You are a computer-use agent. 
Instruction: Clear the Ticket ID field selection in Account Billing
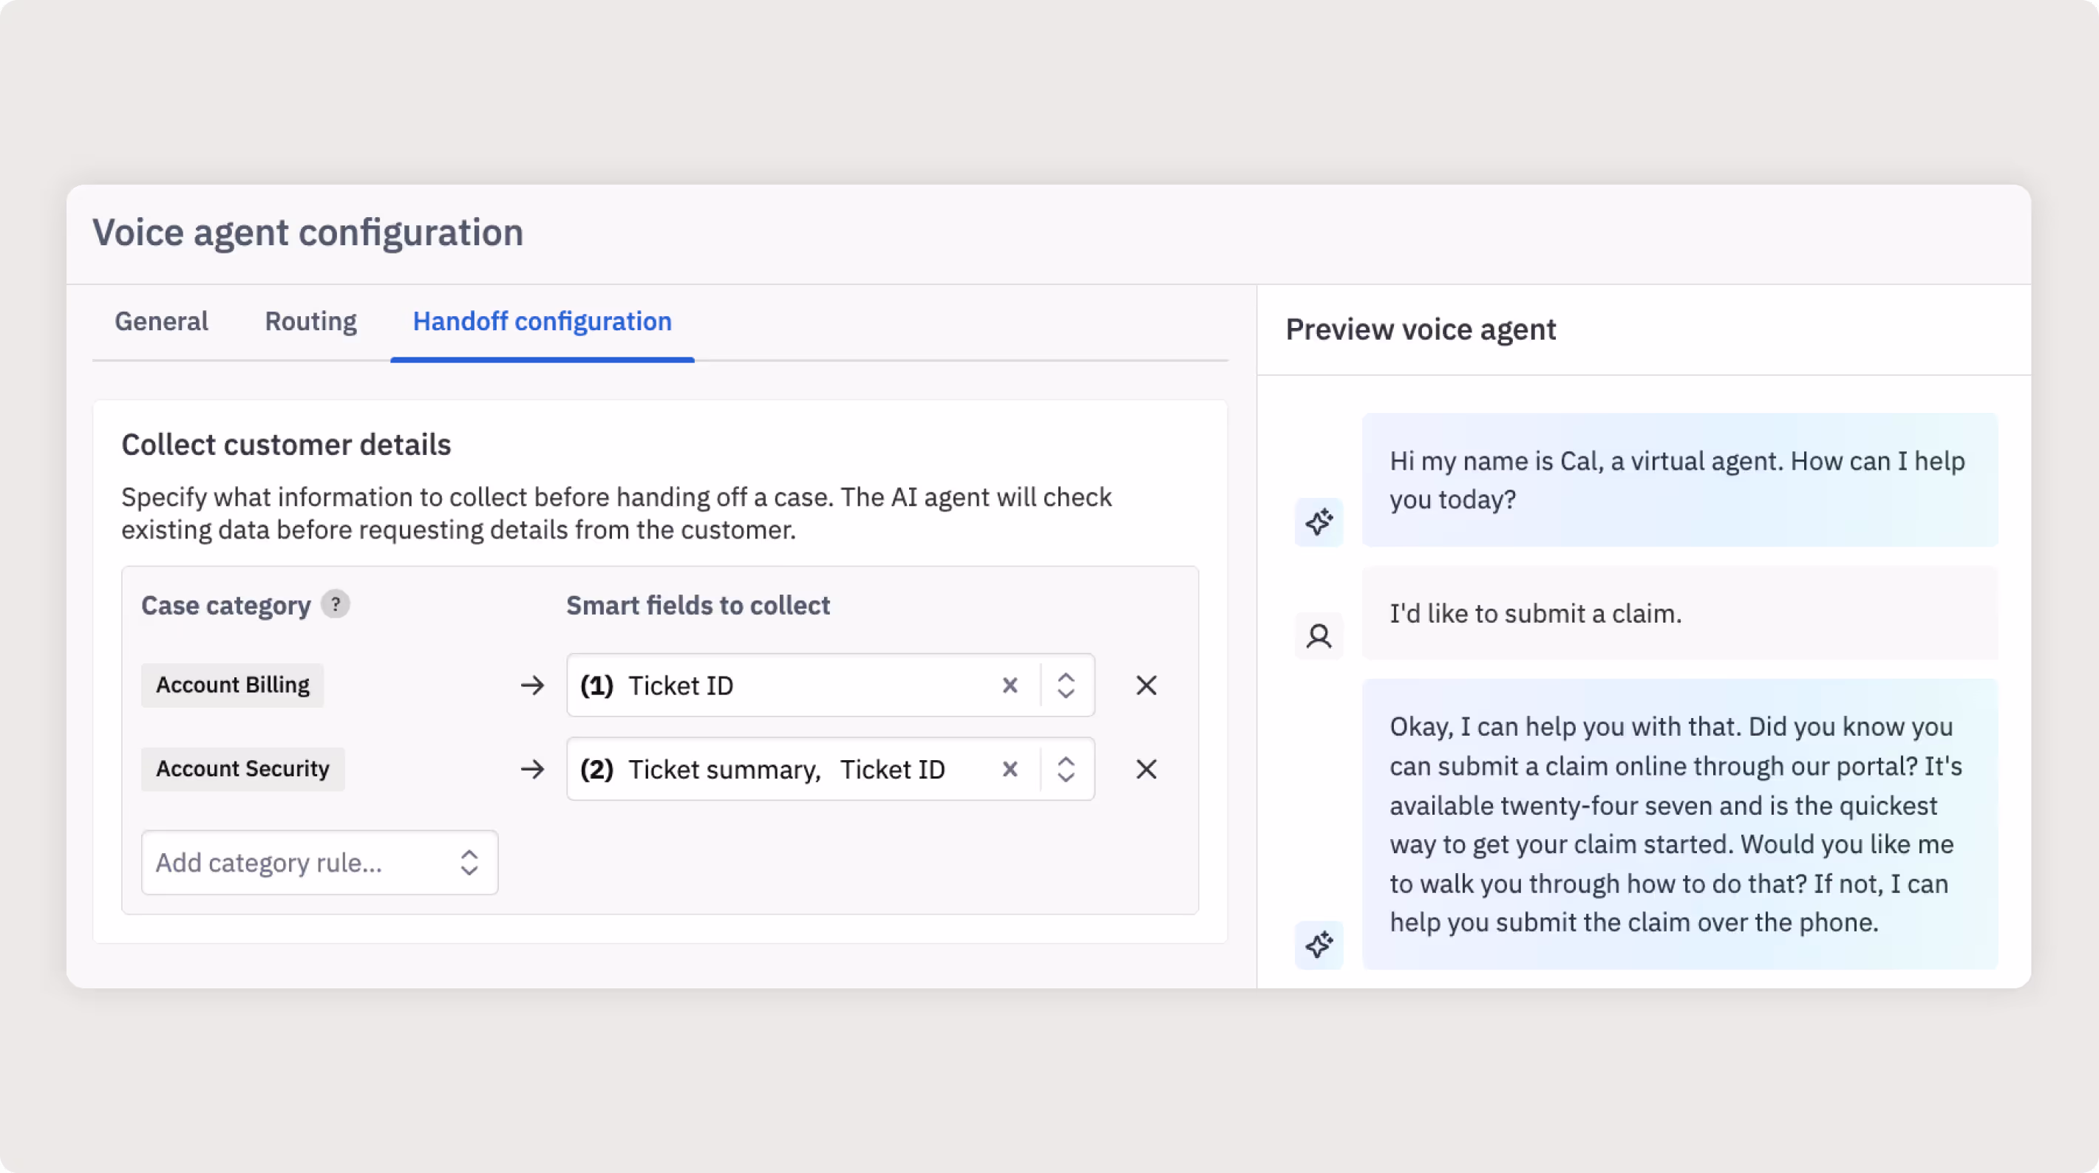1010,685
